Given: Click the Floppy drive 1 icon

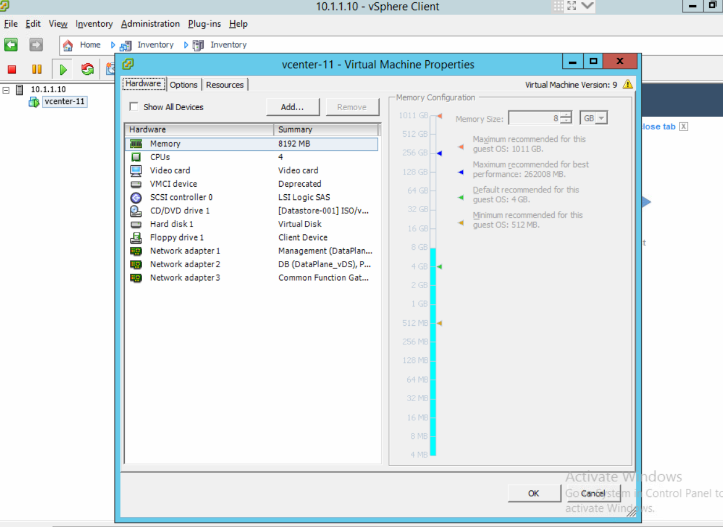Looking at the screenshot, I should point(136,237).
